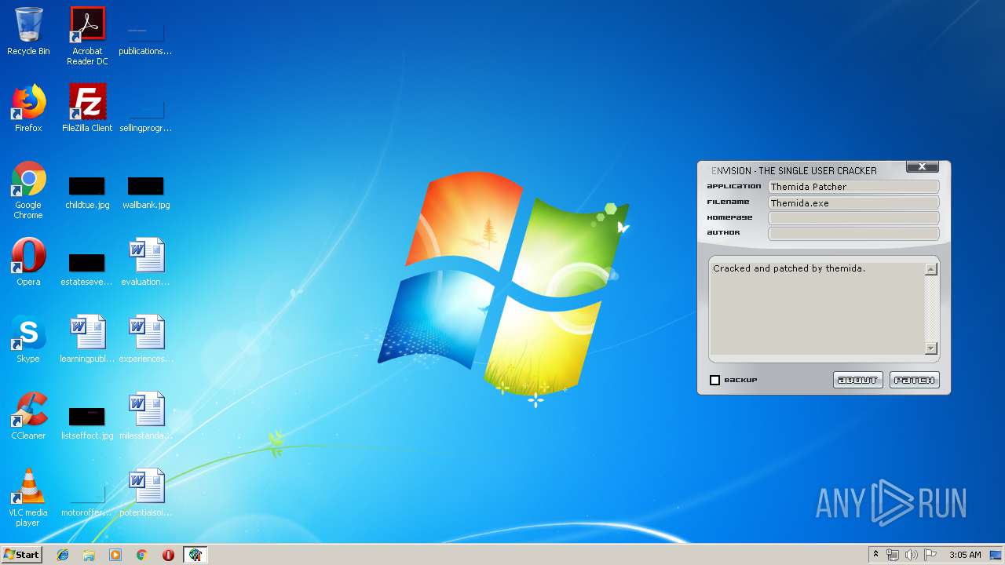Image resolution: width=1005 pixels, height=565 pixels.
Task: Launch Opera desktop shortcut
Action: pos(28,262)
